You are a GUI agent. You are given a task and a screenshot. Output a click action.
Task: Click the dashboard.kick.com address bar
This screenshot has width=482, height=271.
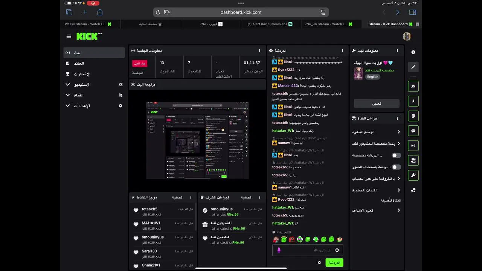pyautogui.click(x=241, y=12)
